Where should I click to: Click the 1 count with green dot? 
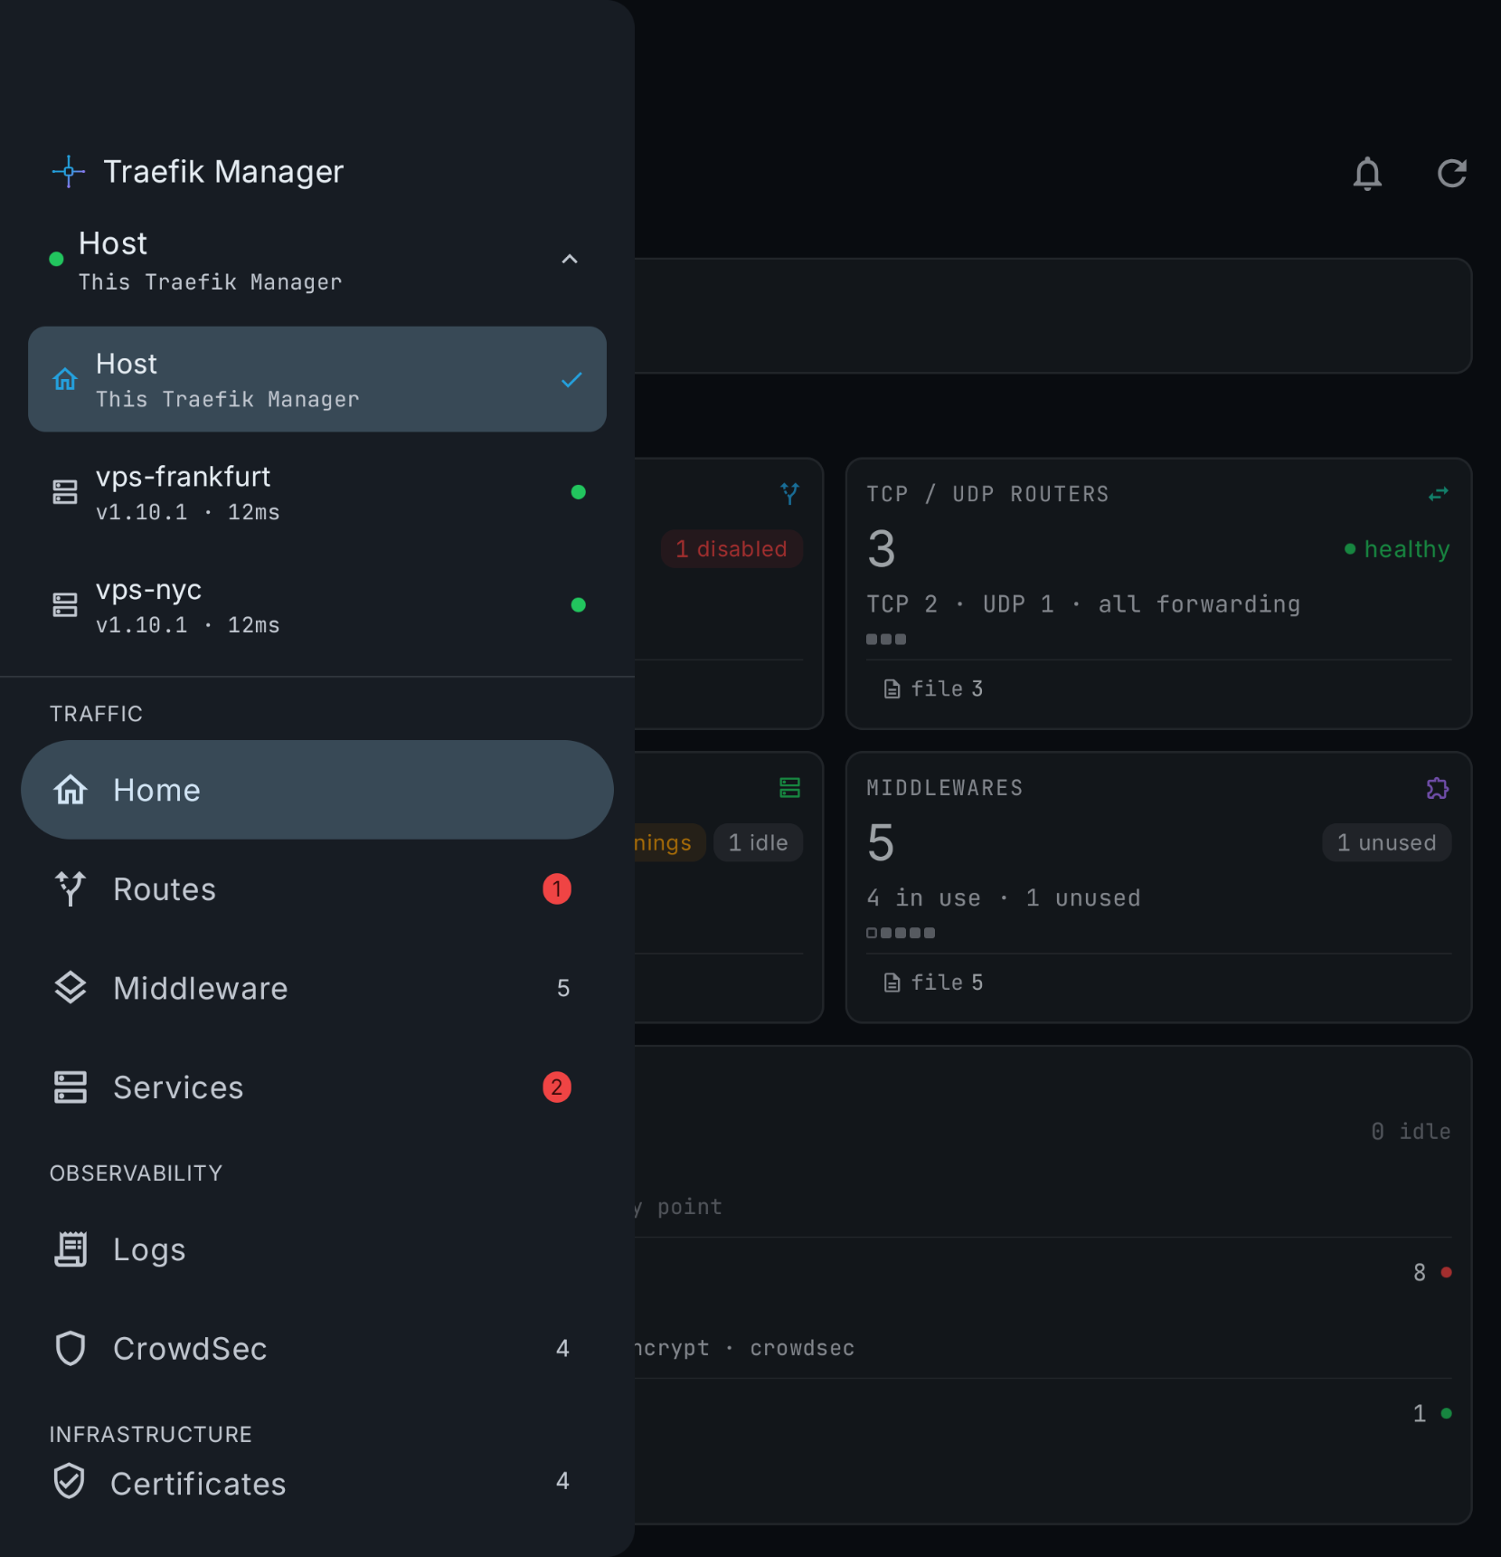pyautogui.click(x=1431, y=1414)
